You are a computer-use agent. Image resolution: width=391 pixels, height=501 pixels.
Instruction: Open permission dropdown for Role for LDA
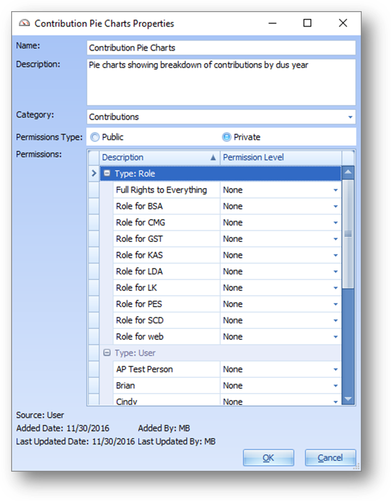point(336,271)
